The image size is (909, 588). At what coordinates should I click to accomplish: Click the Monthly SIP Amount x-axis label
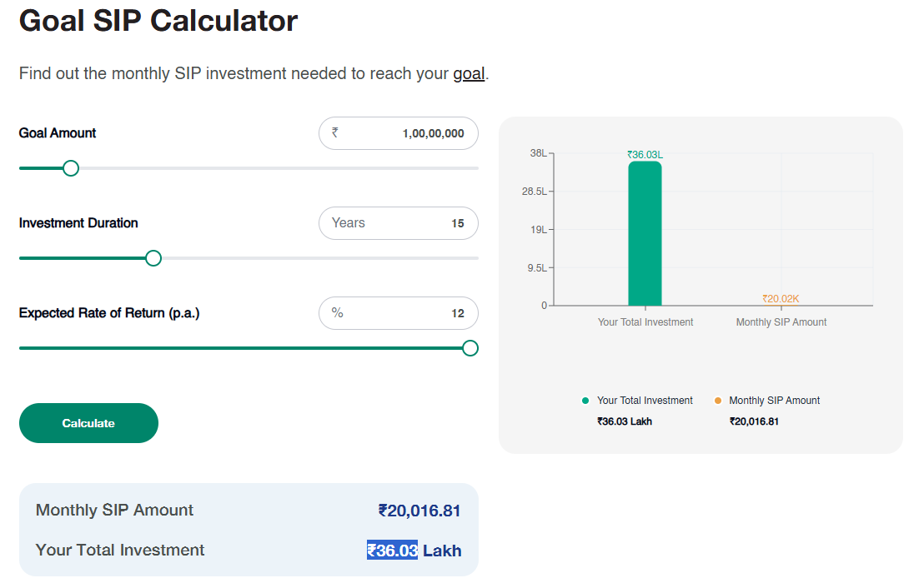(781, 322)
